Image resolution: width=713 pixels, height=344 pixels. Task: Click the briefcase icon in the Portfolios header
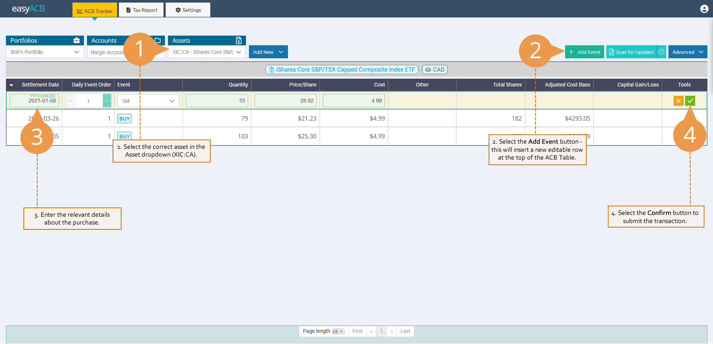point(77,40)
